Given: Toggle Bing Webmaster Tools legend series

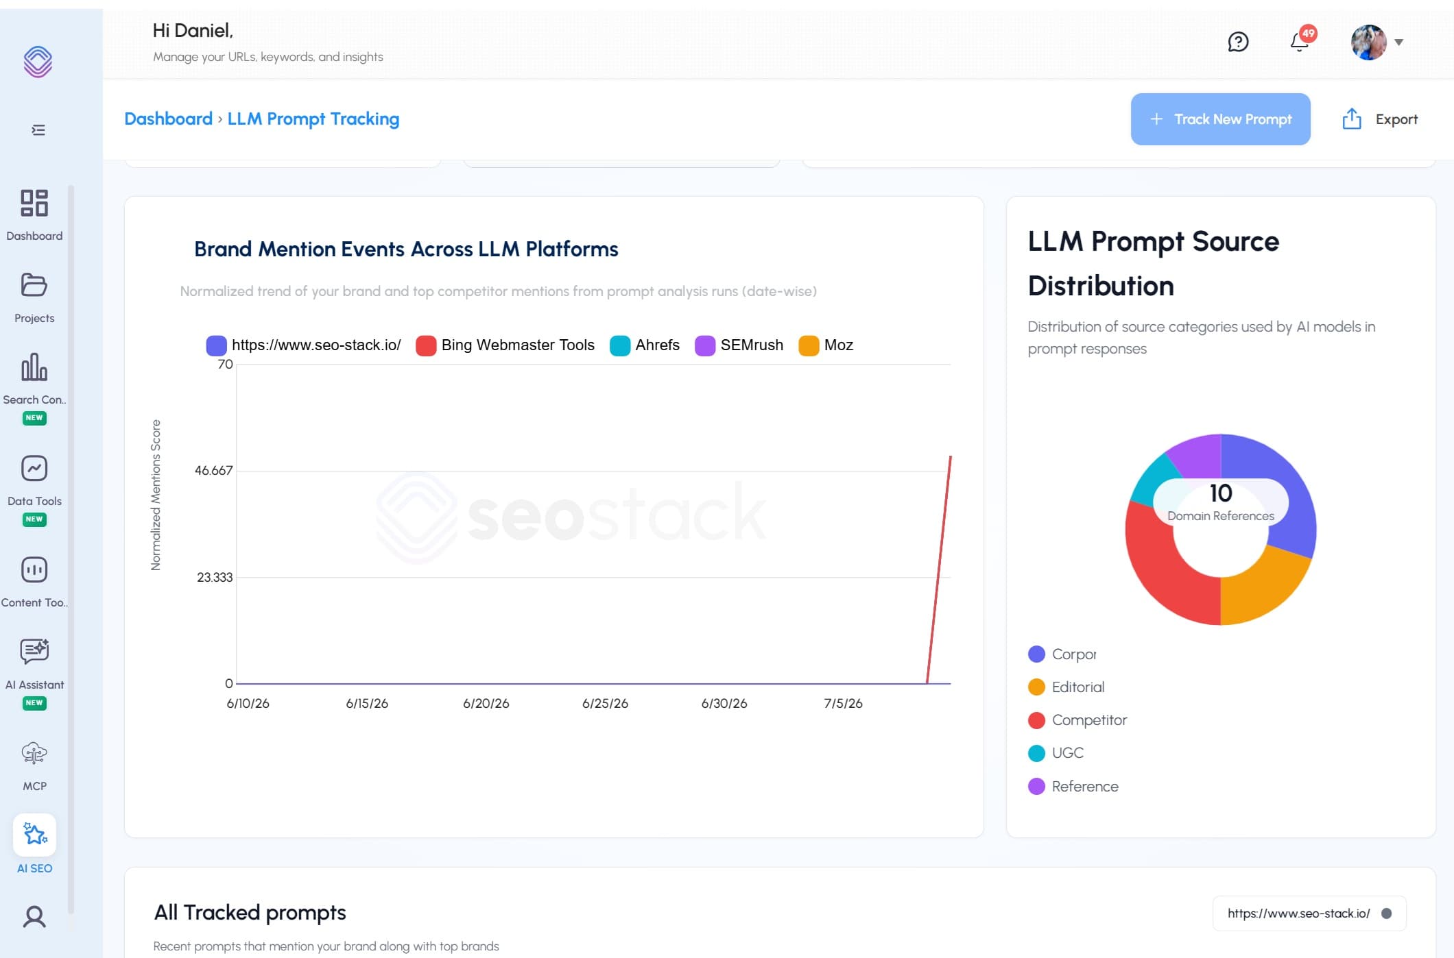Looking at the screenshot, I should (505, 345).
